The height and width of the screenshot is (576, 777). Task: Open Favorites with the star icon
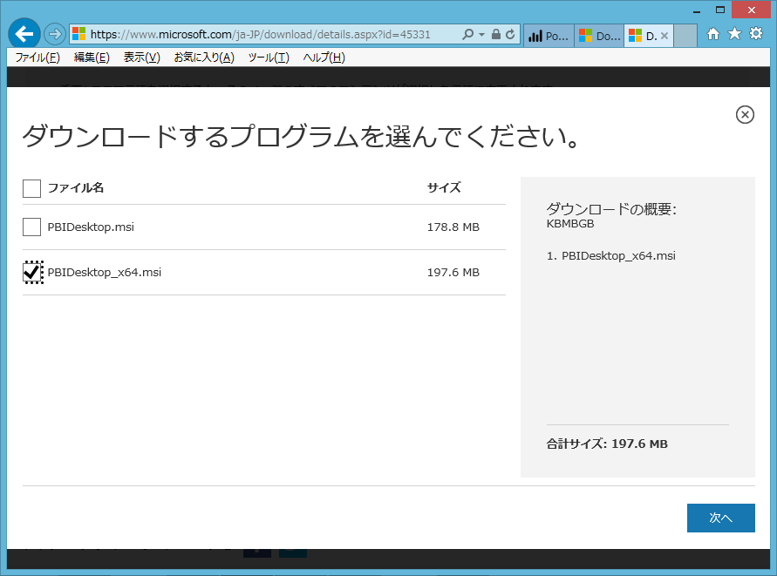point(734,34)
